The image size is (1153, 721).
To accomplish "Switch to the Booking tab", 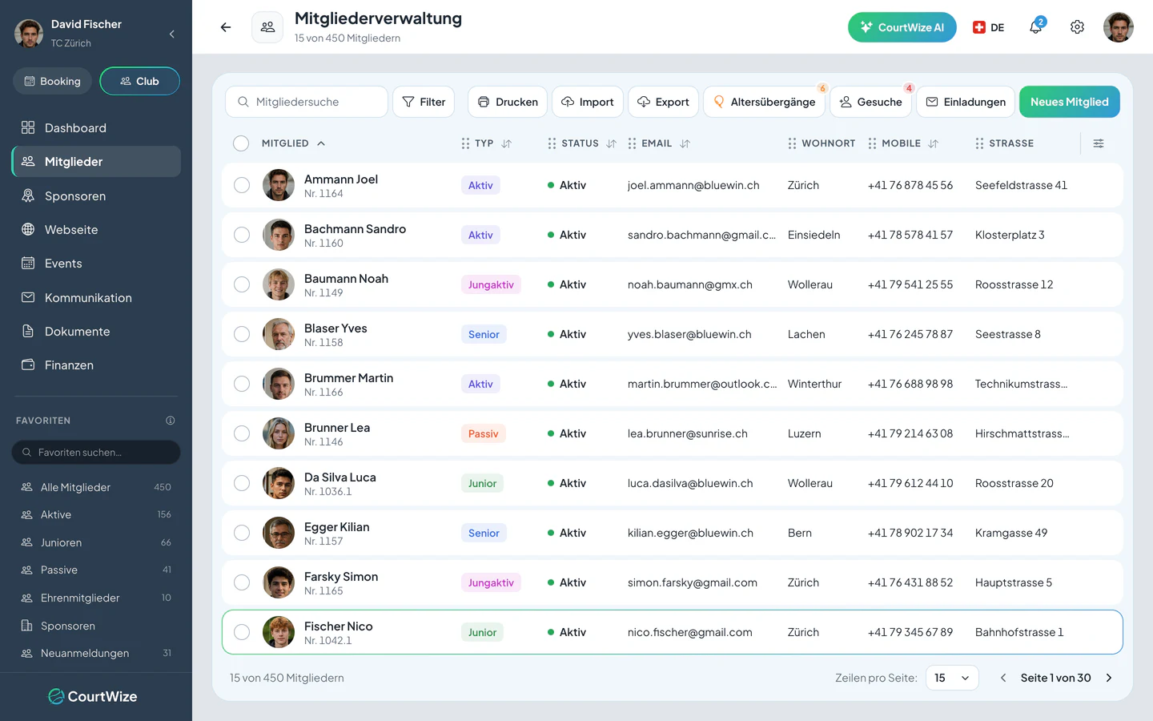I will click(x=53, y=81).
